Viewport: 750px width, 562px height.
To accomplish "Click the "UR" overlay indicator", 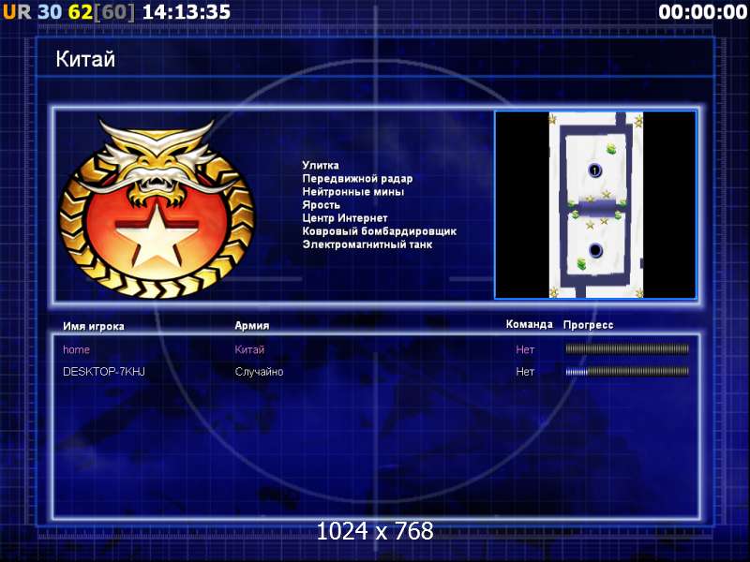I will (17, 12).
